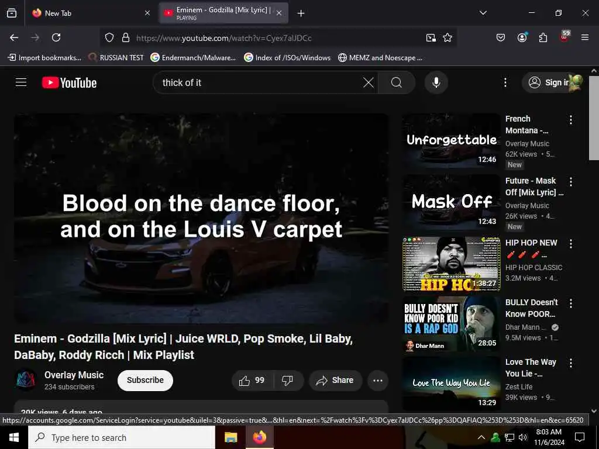Open options for HIP HOP NEW video
The width and height of the screenshot is (599, 449).
571,244
